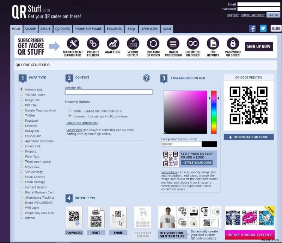Switch to the QR Codes tab
Screen dimensions: 282x243
coord(62,29)
